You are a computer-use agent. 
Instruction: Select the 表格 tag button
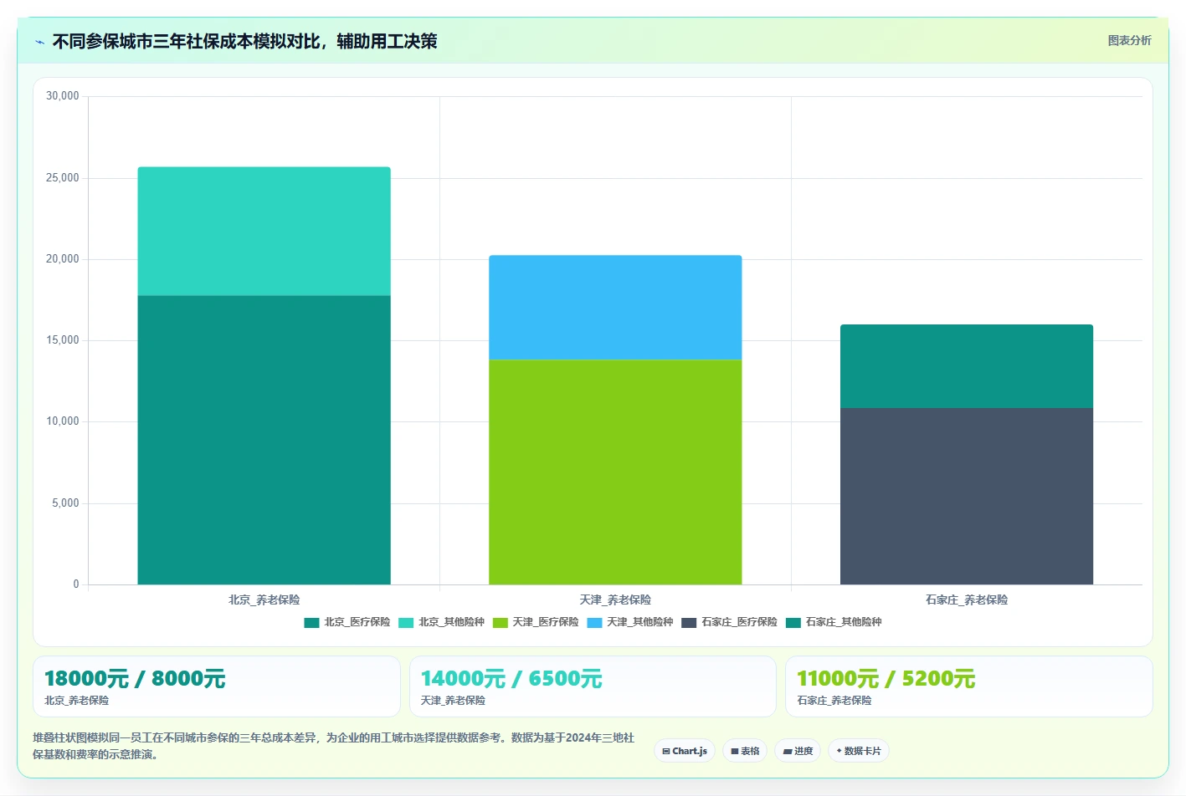coord(745,751)
